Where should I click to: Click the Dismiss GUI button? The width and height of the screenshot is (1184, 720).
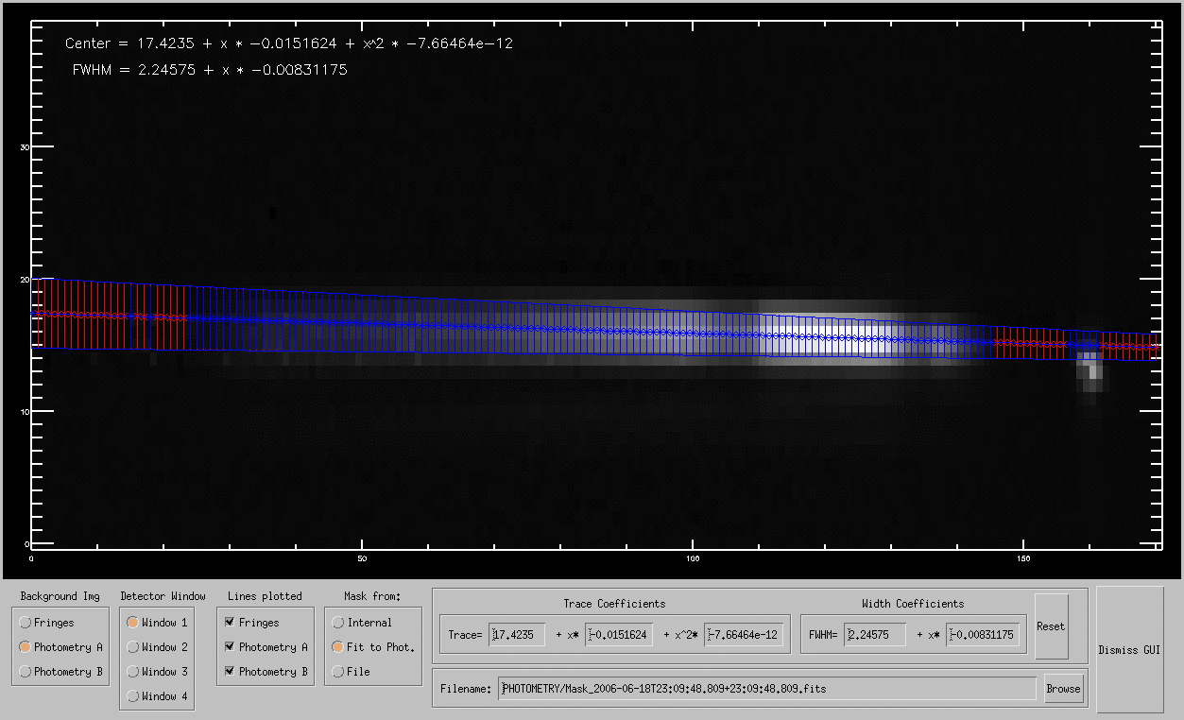pyautogui.click(x=1129, y=650)
